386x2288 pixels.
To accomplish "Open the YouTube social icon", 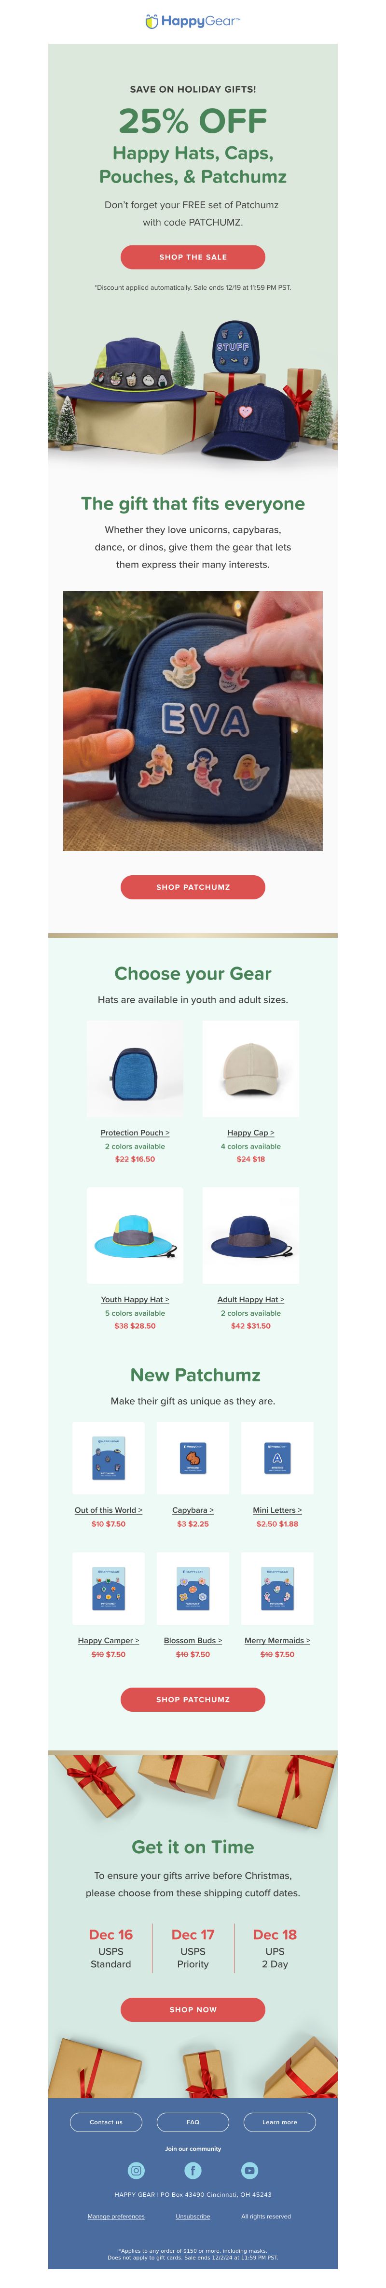I will pos(249,2170).
